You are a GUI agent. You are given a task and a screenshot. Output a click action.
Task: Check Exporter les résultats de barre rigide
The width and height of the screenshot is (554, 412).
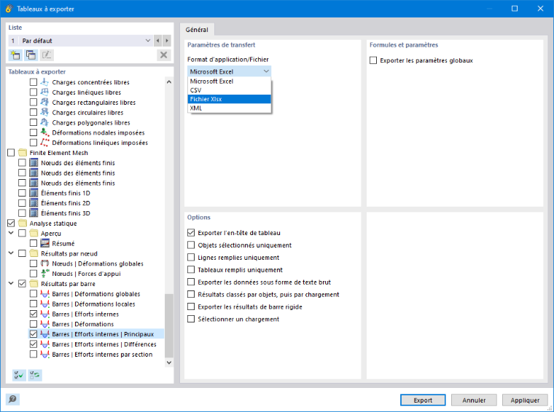click(x=191, y=306)
